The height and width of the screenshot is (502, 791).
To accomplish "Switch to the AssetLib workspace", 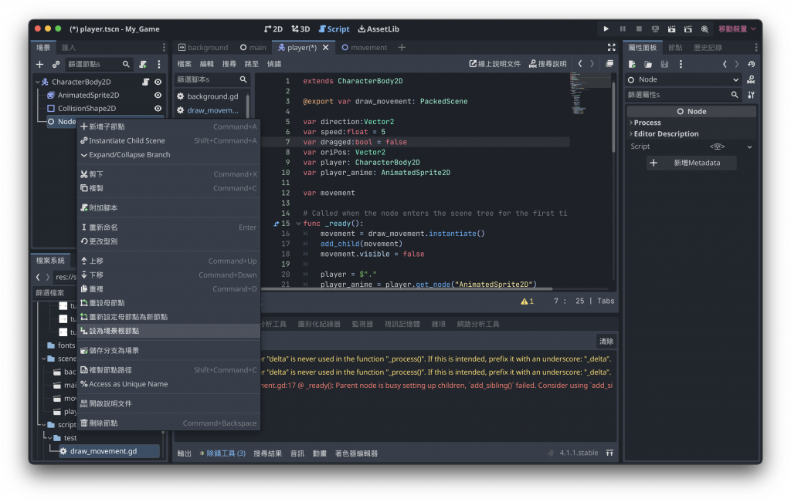I will tap(379, 29).
